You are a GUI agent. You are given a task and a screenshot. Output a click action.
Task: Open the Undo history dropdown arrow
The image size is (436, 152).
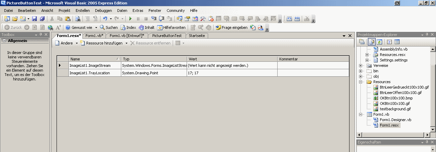coord(111,19)
